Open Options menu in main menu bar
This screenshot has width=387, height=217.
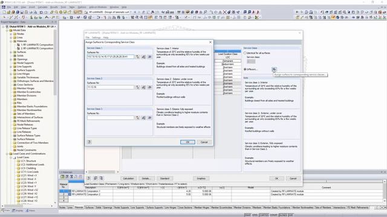(x=82, y=7)
